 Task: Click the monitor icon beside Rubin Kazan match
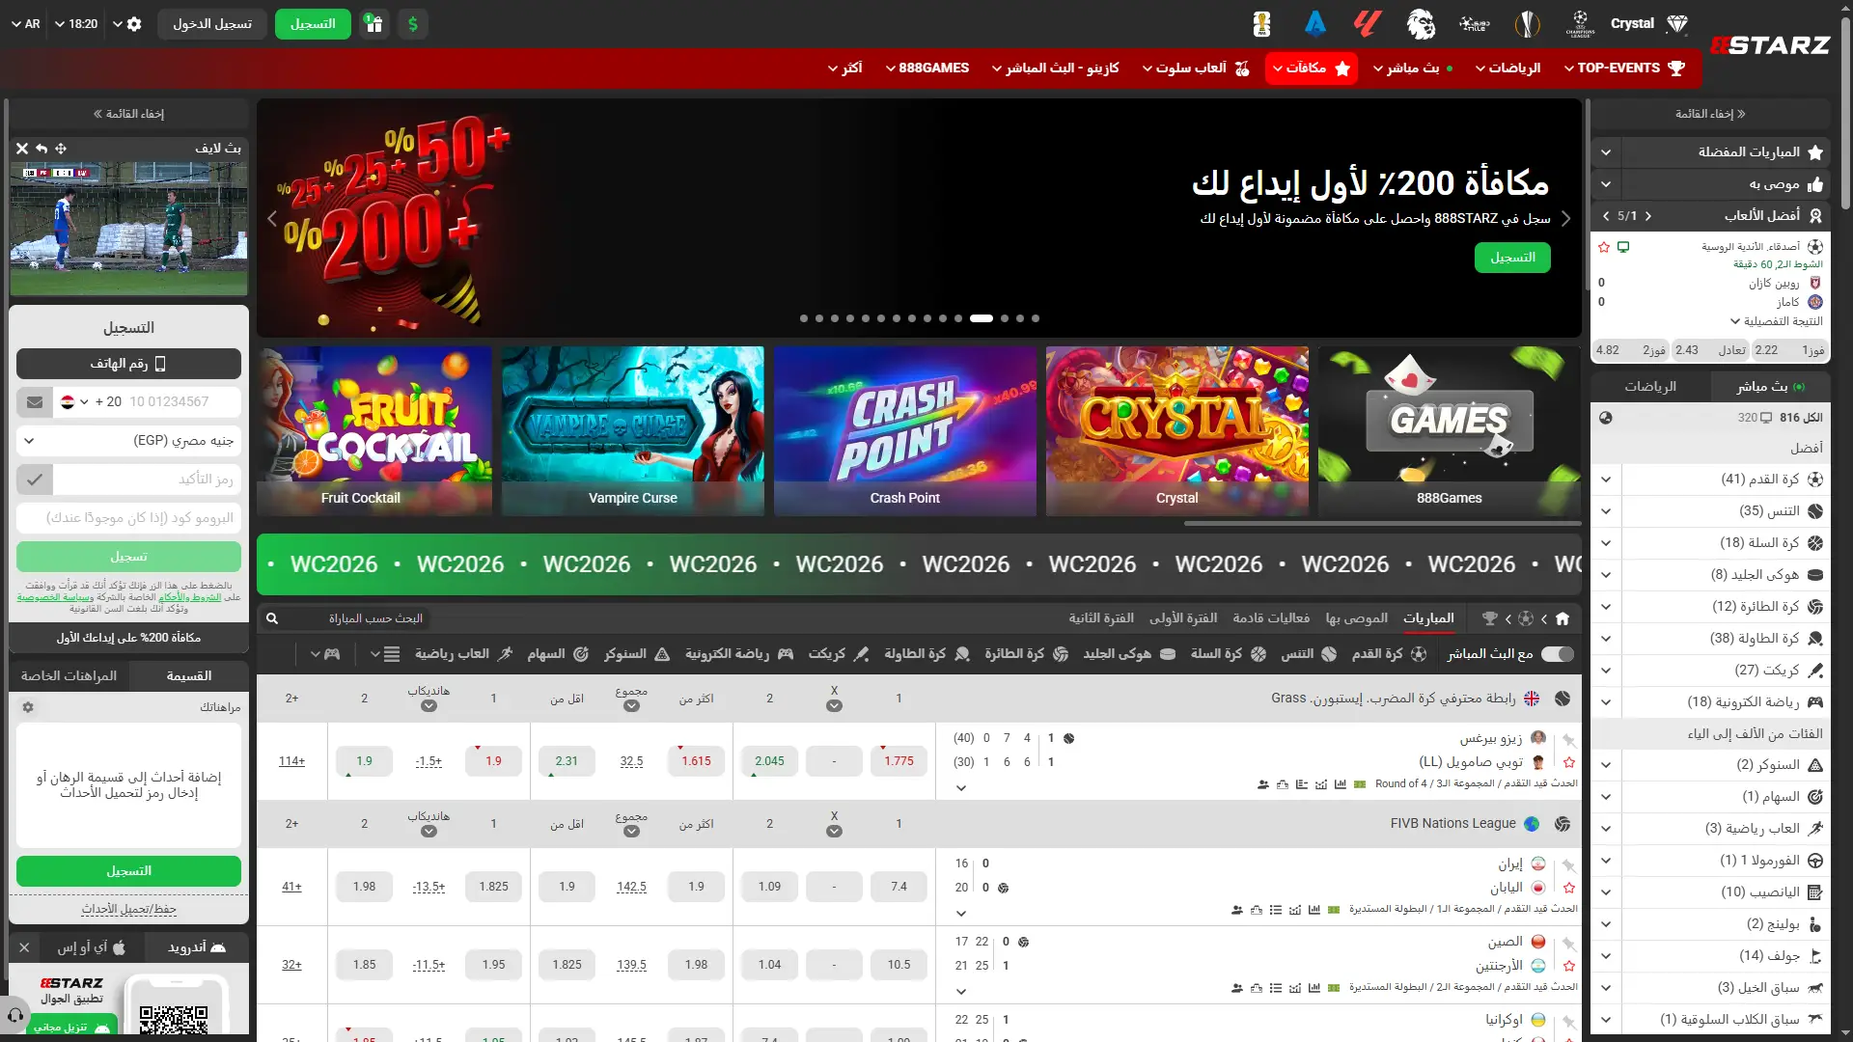pyautogui.click(x=1623, y=247)
